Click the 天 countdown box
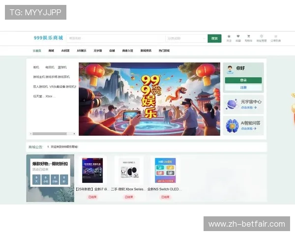Viewport: 295px width, 236px height. tap(36, 179)
